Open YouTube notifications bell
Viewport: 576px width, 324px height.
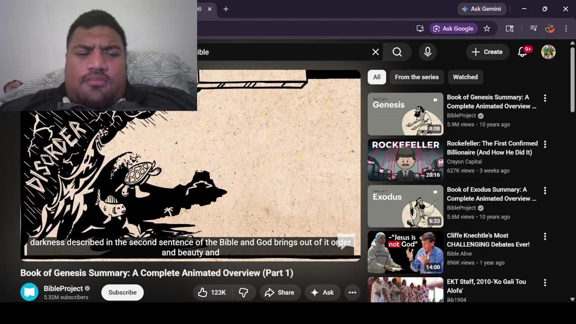coord(522,52)
